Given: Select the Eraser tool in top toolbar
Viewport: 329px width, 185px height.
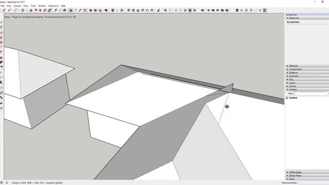Looking at the screenshot, I should click(4, 10).
